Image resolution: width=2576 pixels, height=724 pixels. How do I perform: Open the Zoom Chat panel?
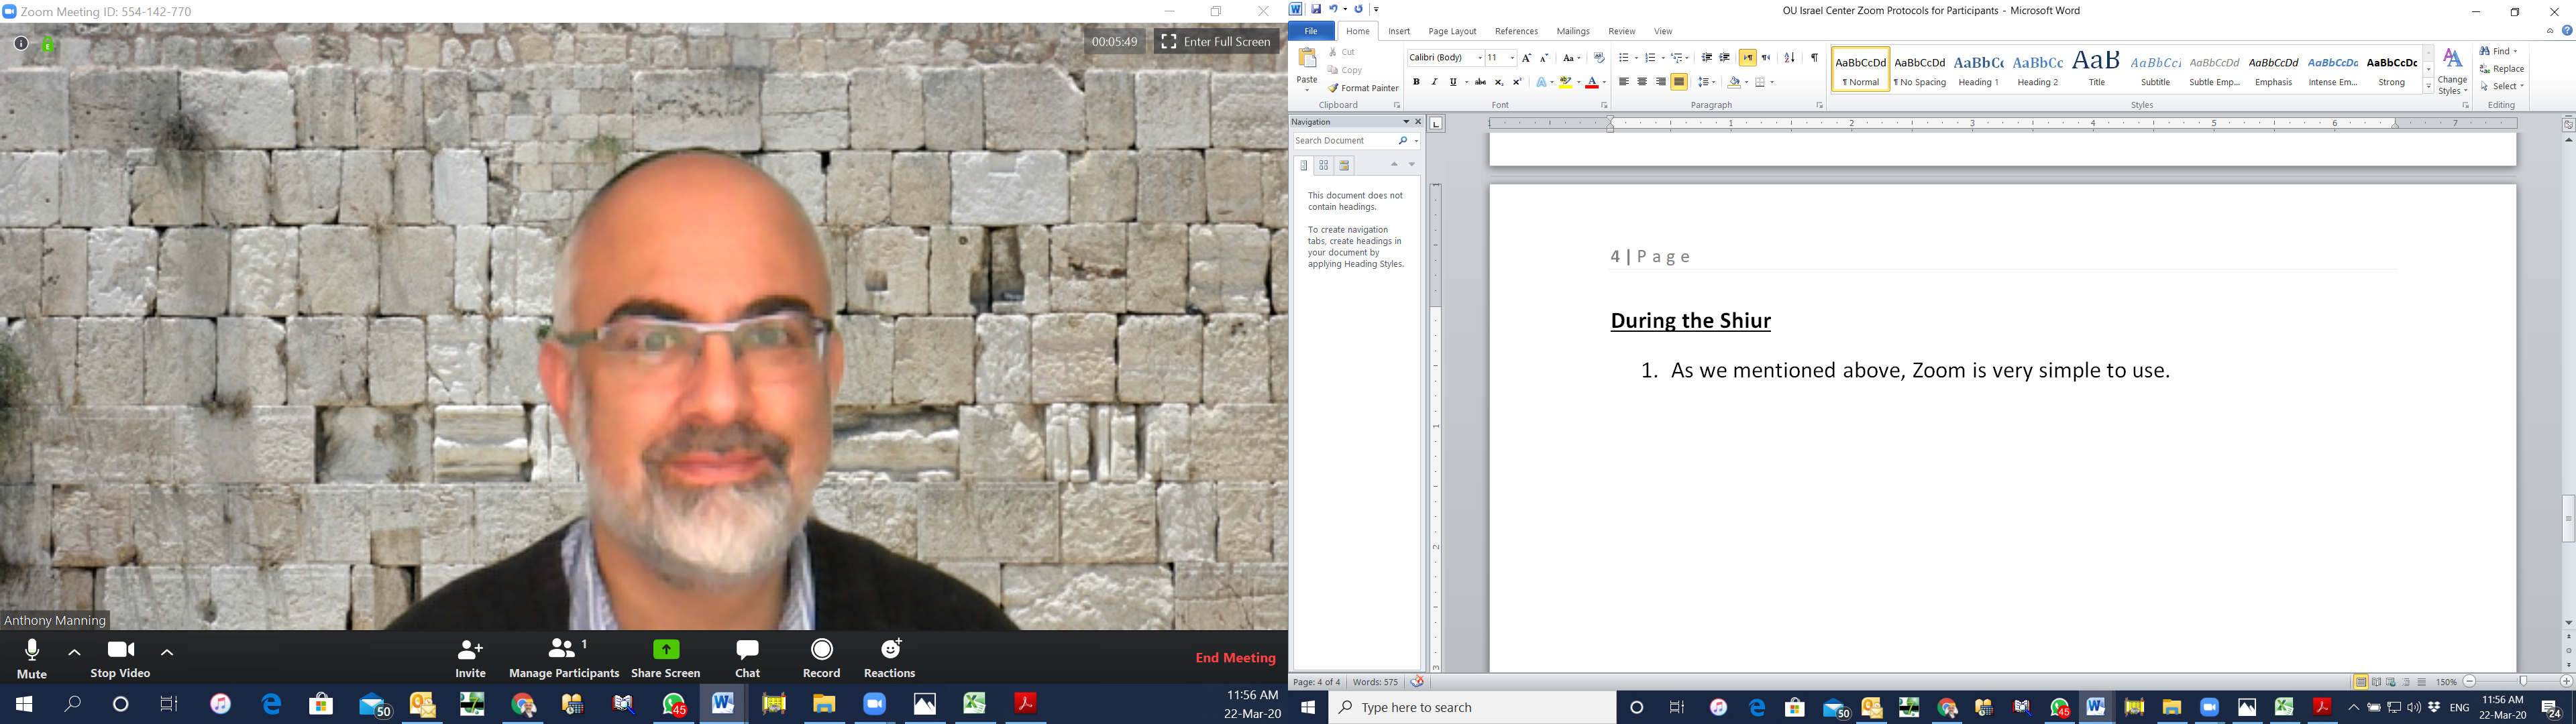pos(747,650)
